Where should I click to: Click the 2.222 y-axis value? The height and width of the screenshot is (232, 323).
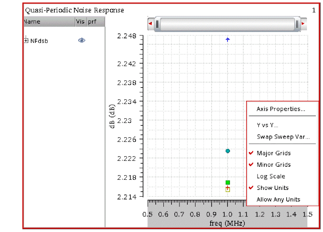[127, 158]
